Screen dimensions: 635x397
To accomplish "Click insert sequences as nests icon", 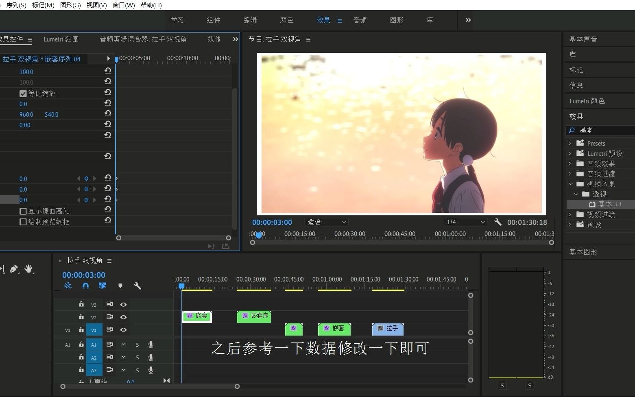I will [68, 286].
